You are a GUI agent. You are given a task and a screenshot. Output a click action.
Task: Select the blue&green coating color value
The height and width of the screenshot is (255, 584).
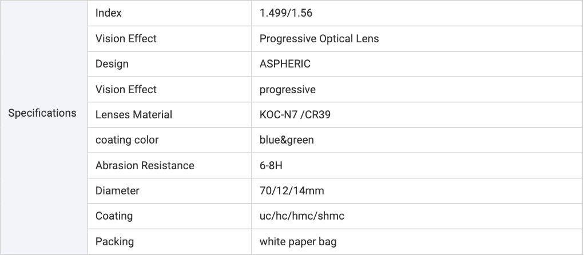pos(287,140)
